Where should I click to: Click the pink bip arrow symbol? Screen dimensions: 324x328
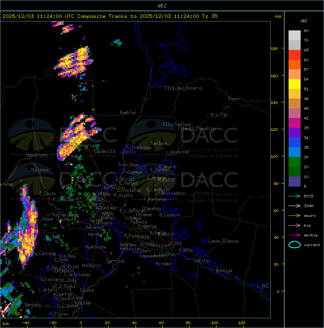(294, 225)
